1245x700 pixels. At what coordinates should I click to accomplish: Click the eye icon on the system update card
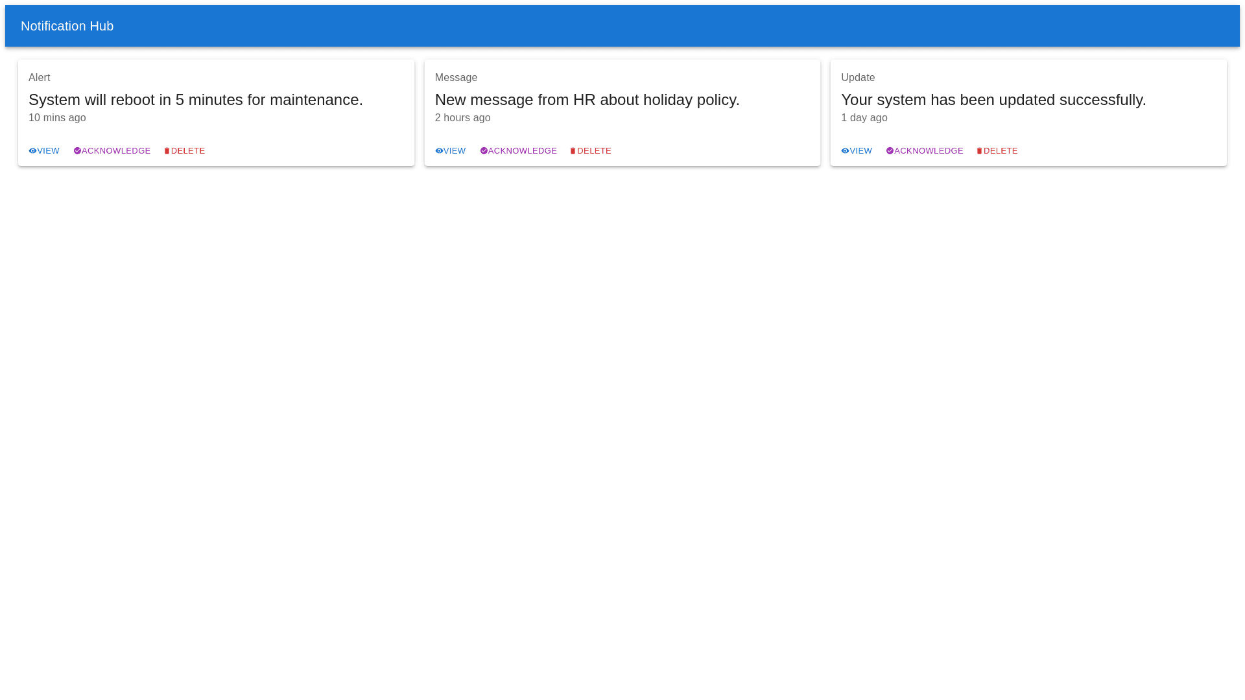845,151
